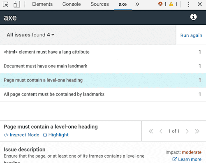
Task: Close the DevTools panel
Action: point(200,4)
